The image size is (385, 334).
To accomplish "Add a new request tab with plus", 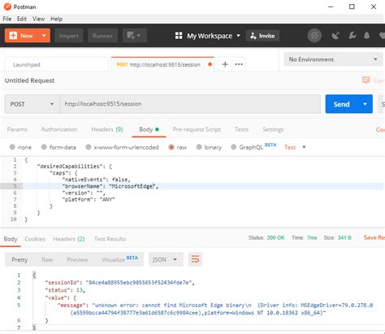I will (225, 64).
